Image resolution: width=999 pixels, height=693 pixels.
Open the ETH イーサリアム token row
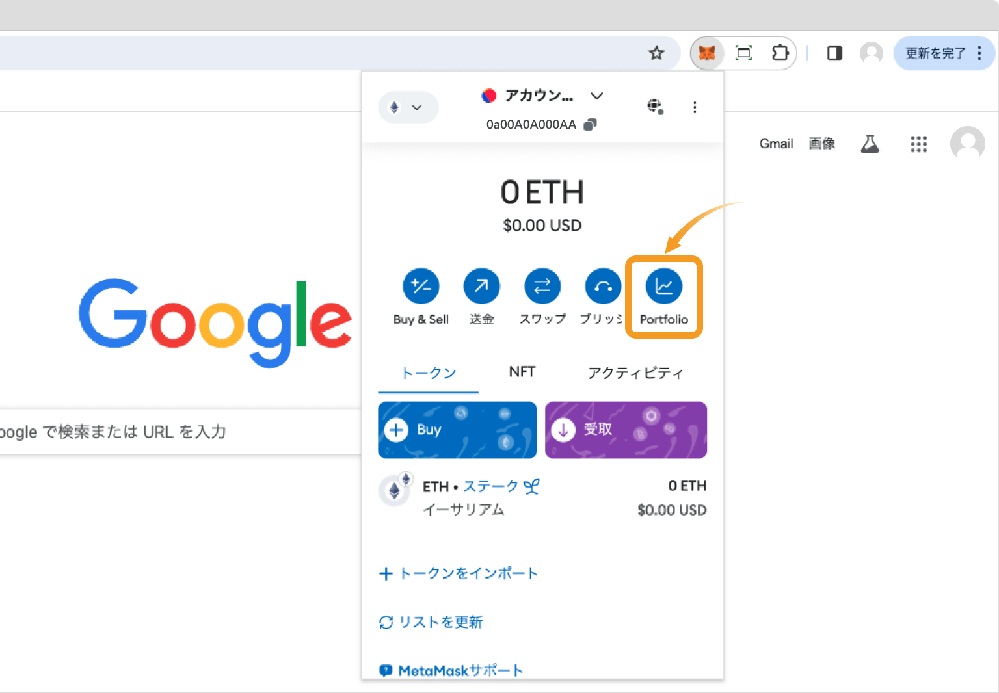pos(542,497)
